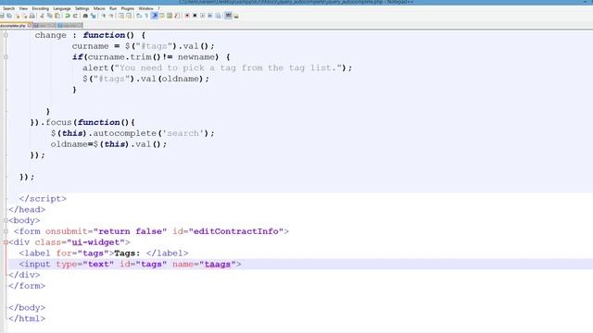Click the Copy toolbar icon
593x333 pixels.
(x=49, y=16)
